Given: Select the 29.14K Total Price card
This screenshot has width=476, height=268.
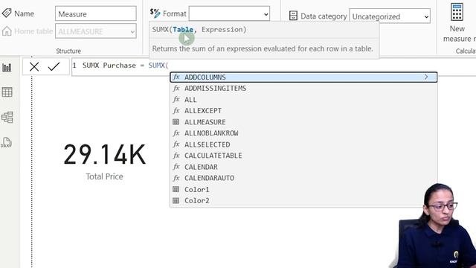Looking at the screenshot, I should (x=104, y=162).
